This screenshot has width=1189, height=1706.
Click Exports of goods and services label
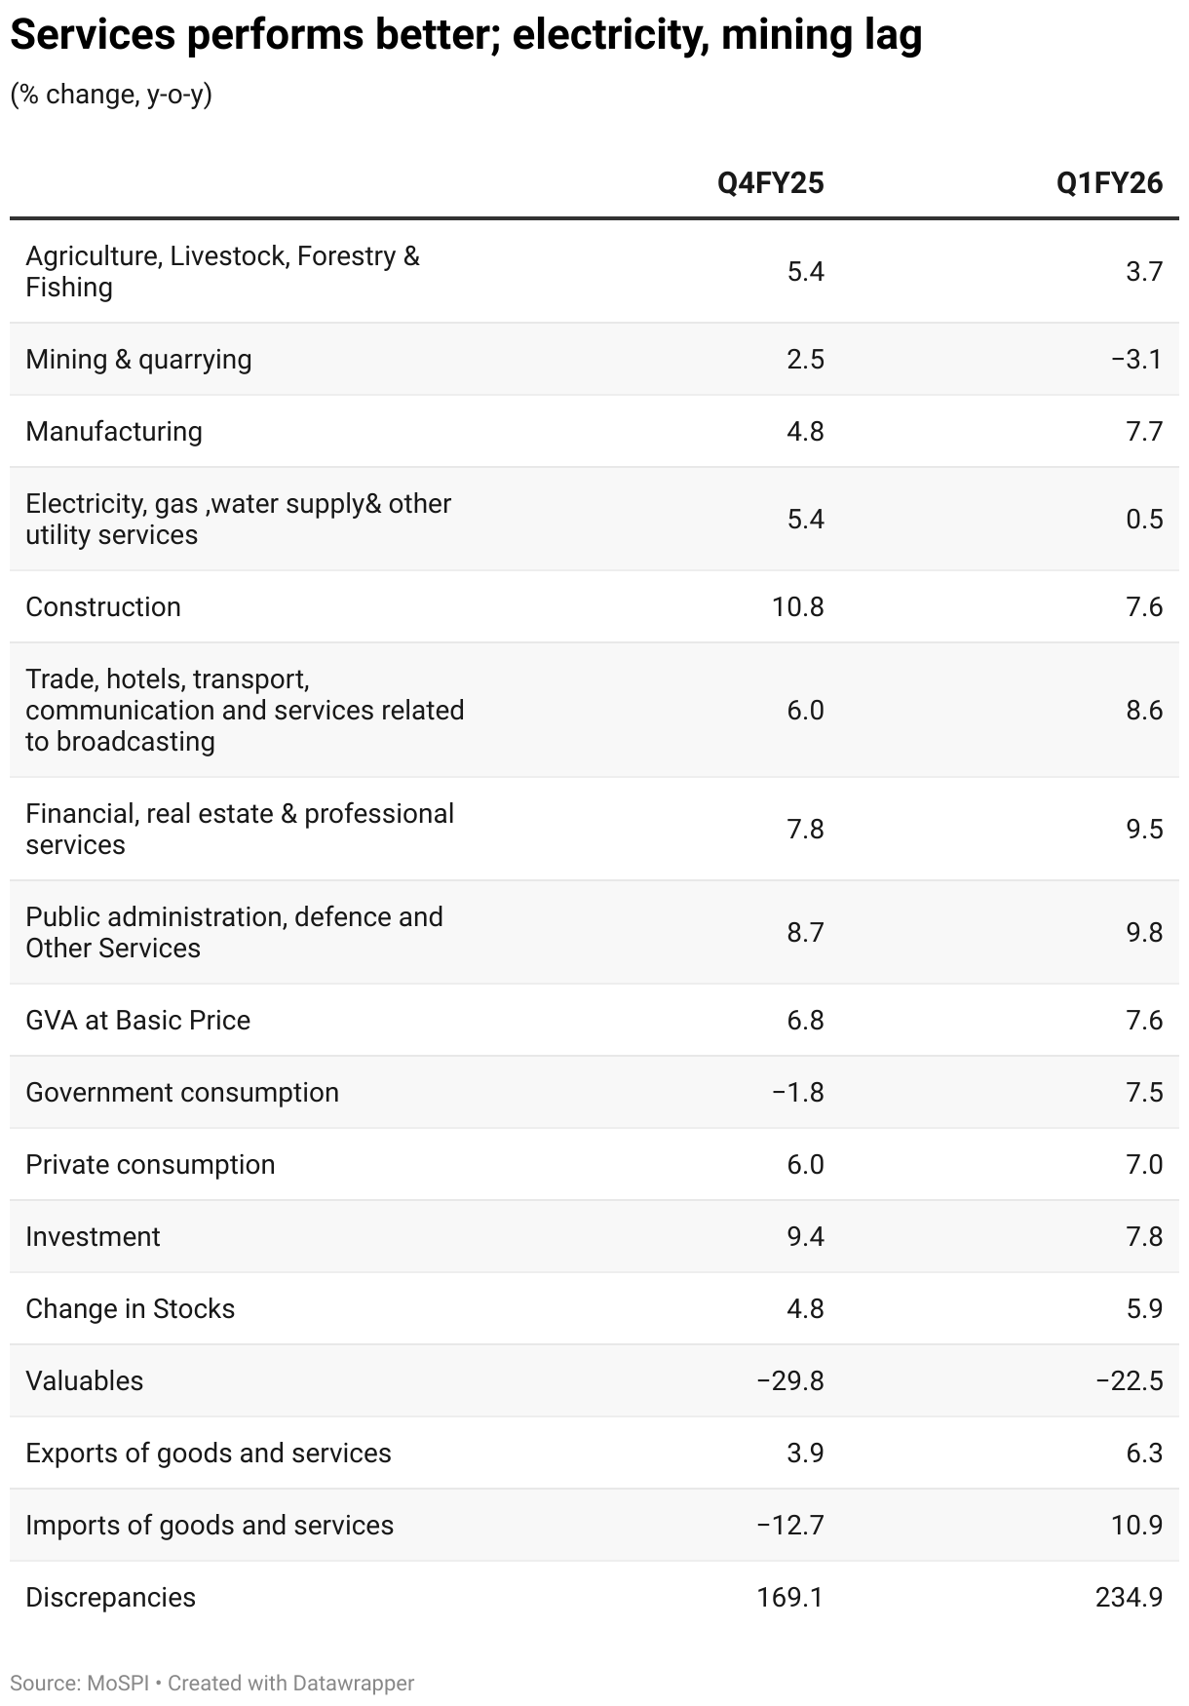point(208,1454)
